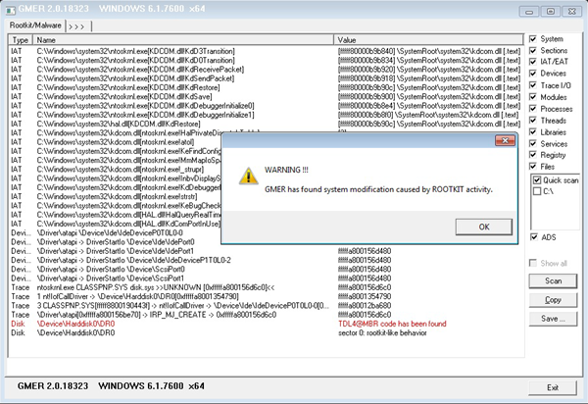Screen dimensions: 588x404
Task: Select the DriverStartIo IdePort0 row
Action: click(x=116, y=242)
